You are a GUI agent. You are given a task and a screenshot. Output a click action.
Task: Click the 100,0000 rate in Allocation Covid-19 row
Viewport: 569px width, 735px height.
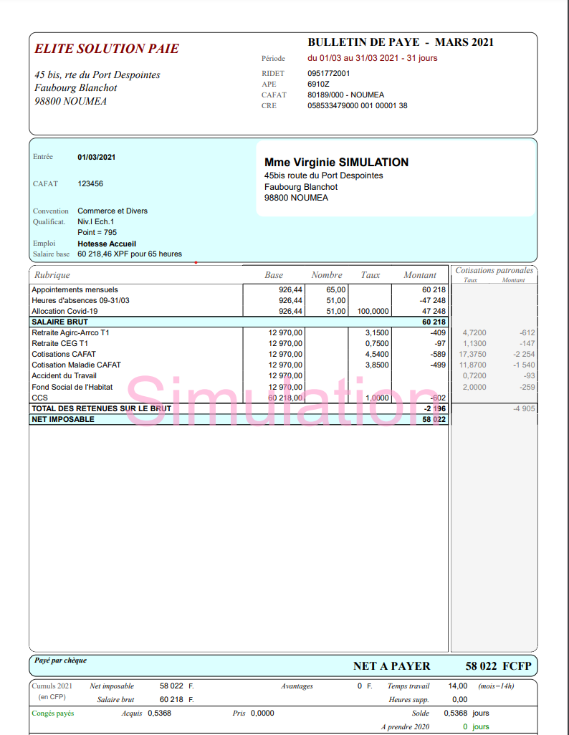click(373, 311)
